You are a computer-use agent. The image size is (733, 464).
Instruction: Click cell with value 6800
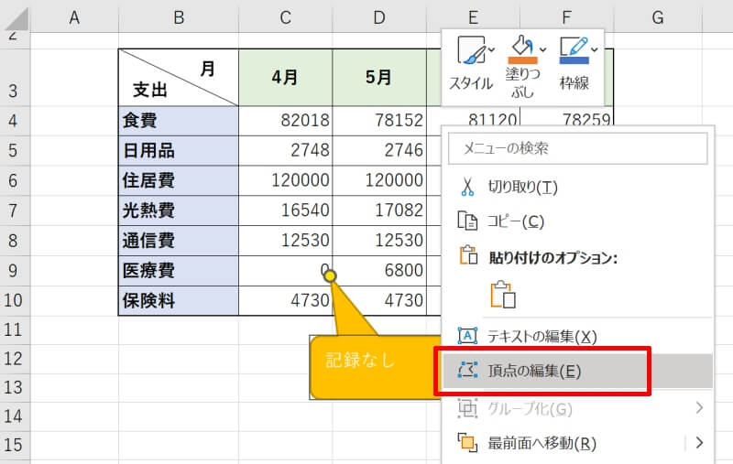pyautogui.click(x=379, y=270)
